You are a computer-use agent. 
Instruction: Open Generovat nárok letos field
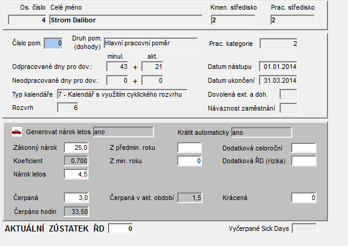pyautogui.click(x=123, y=132)
